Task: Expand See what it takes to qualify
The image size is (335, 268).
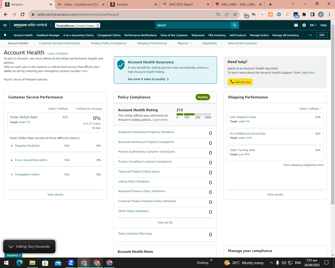Action: click(148, 79)
